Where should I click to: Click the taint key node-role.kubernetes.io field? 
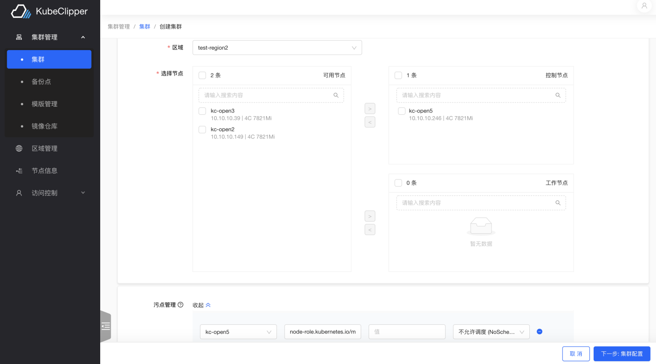coord(323,332)
